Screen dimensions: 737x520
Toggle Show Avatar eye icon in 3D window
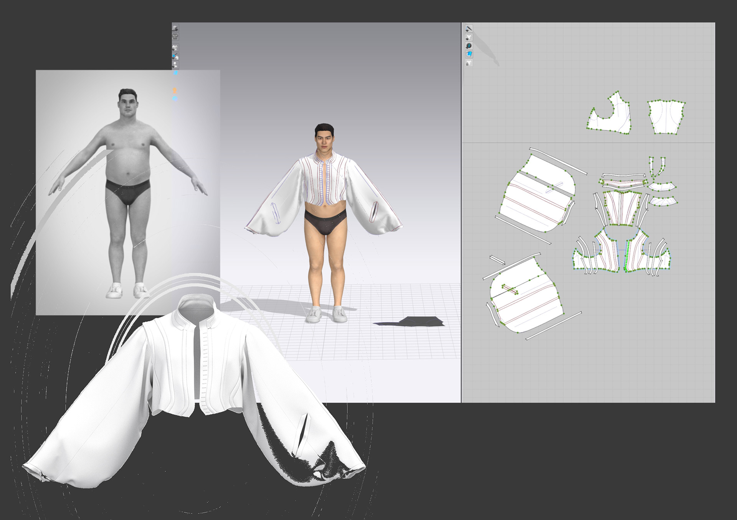click(x=175, y=65)
